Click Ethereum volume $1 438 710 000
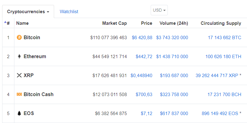247x123 pixels. pos(172,57)
